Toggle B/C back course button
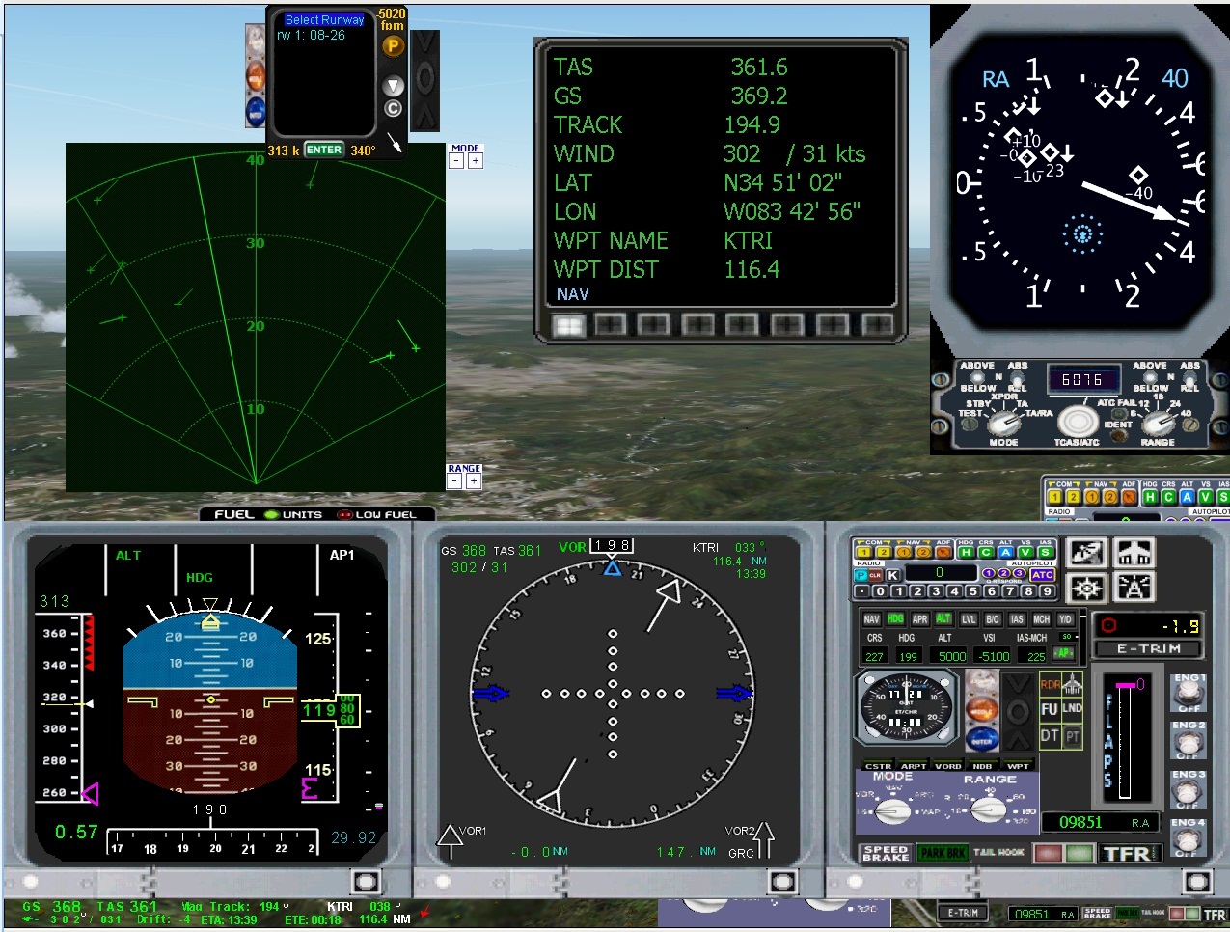 point(993,619)
